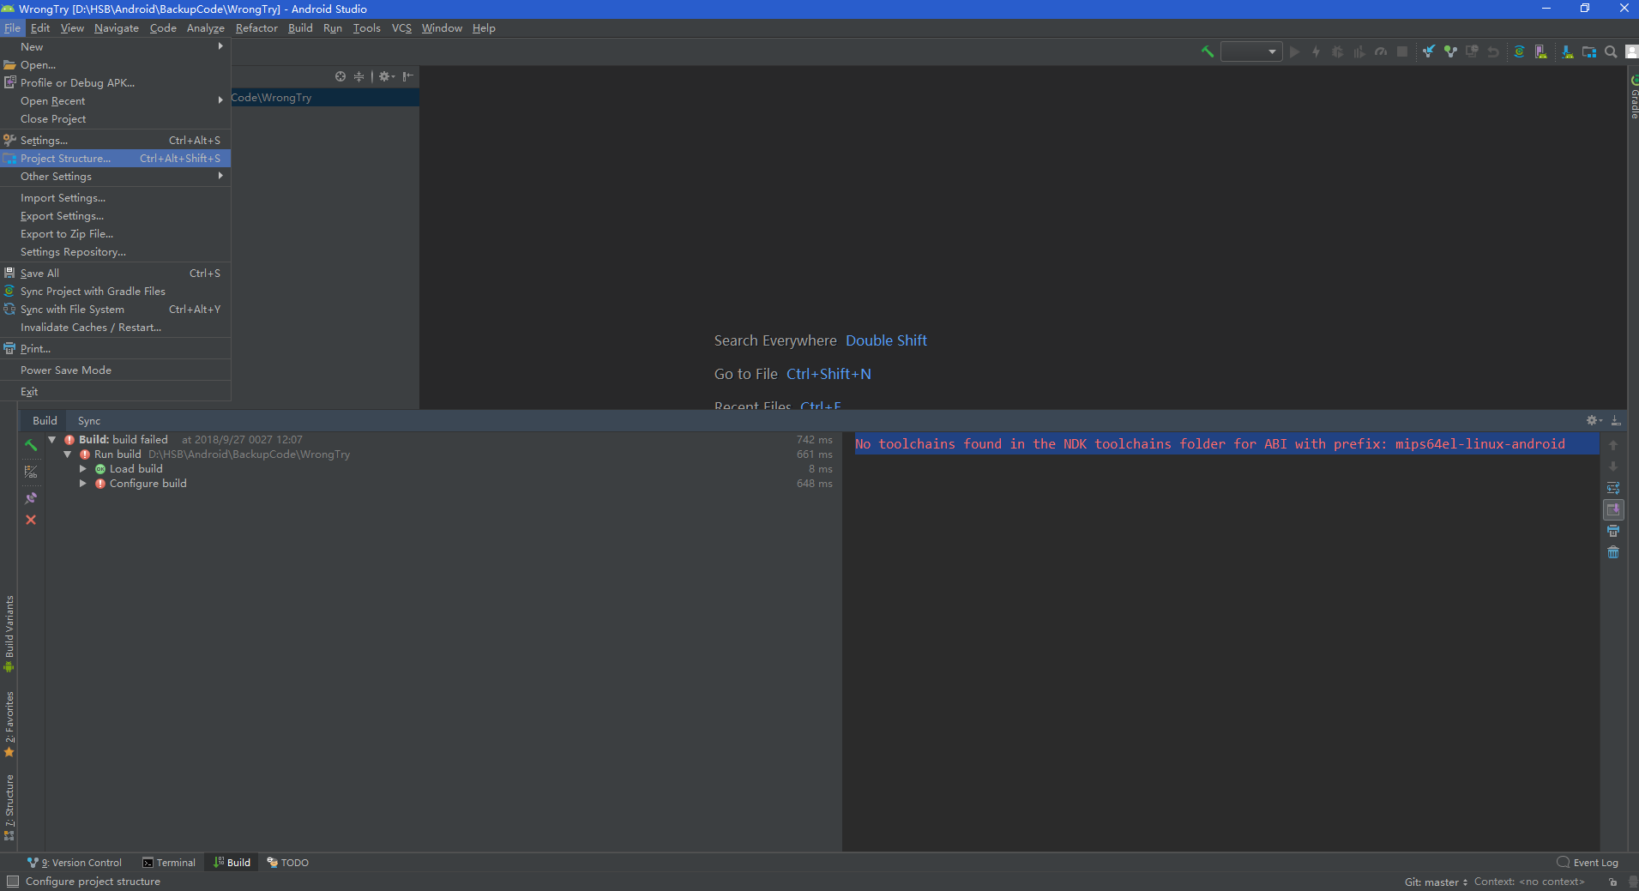Open the AVD Manager icon
This screenshot has width=1639, height=891.
1541,51
